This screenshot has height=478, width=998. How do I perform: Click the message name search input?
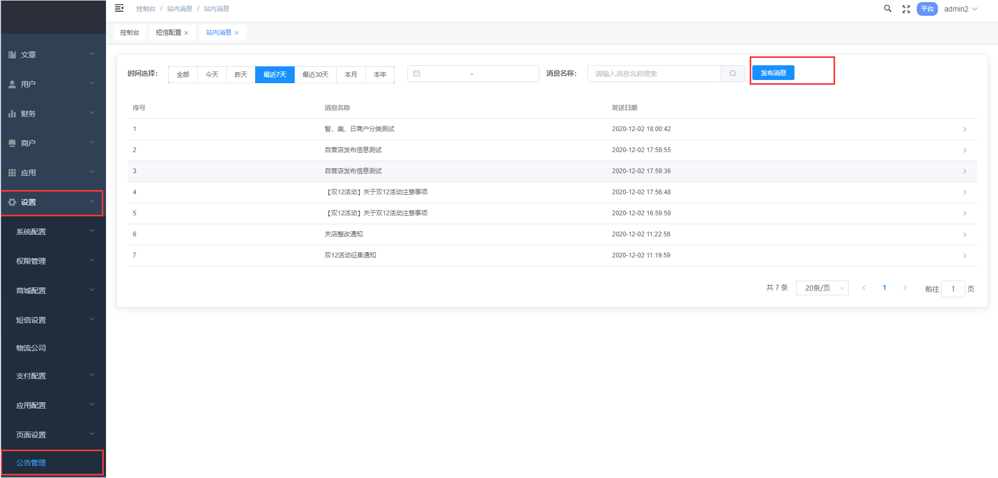(654, 74)
